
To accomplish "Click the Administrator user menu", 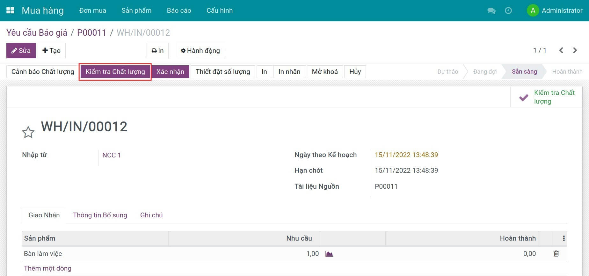I will [x=555, y=11].
